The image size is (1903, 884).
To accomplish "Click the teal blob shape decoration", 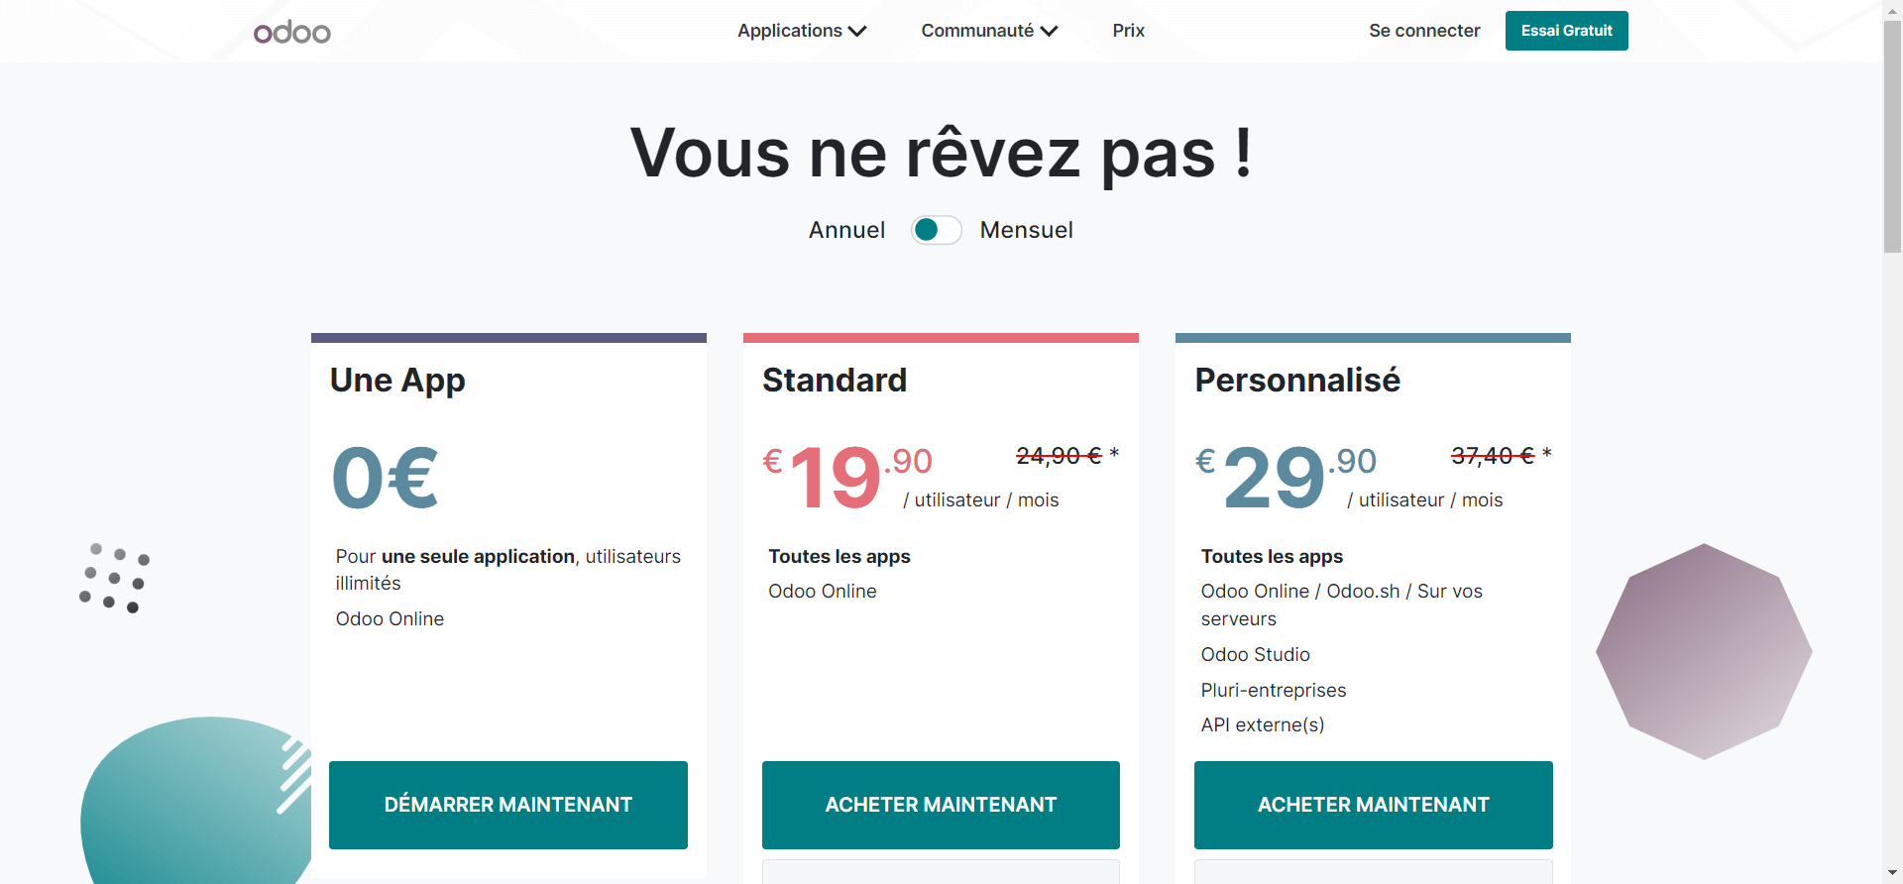I will (188, 803).
